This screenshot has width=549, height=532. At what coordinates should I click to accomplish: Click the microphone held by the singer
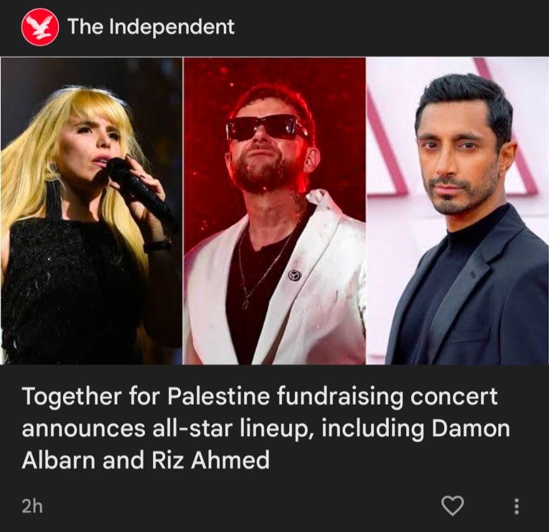click(x=140, y=191)
